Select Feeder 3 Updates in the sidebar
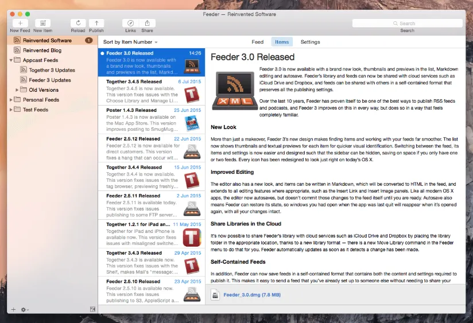Image resolution: width=473 pixels, height=323 pixels. point(52,80)
